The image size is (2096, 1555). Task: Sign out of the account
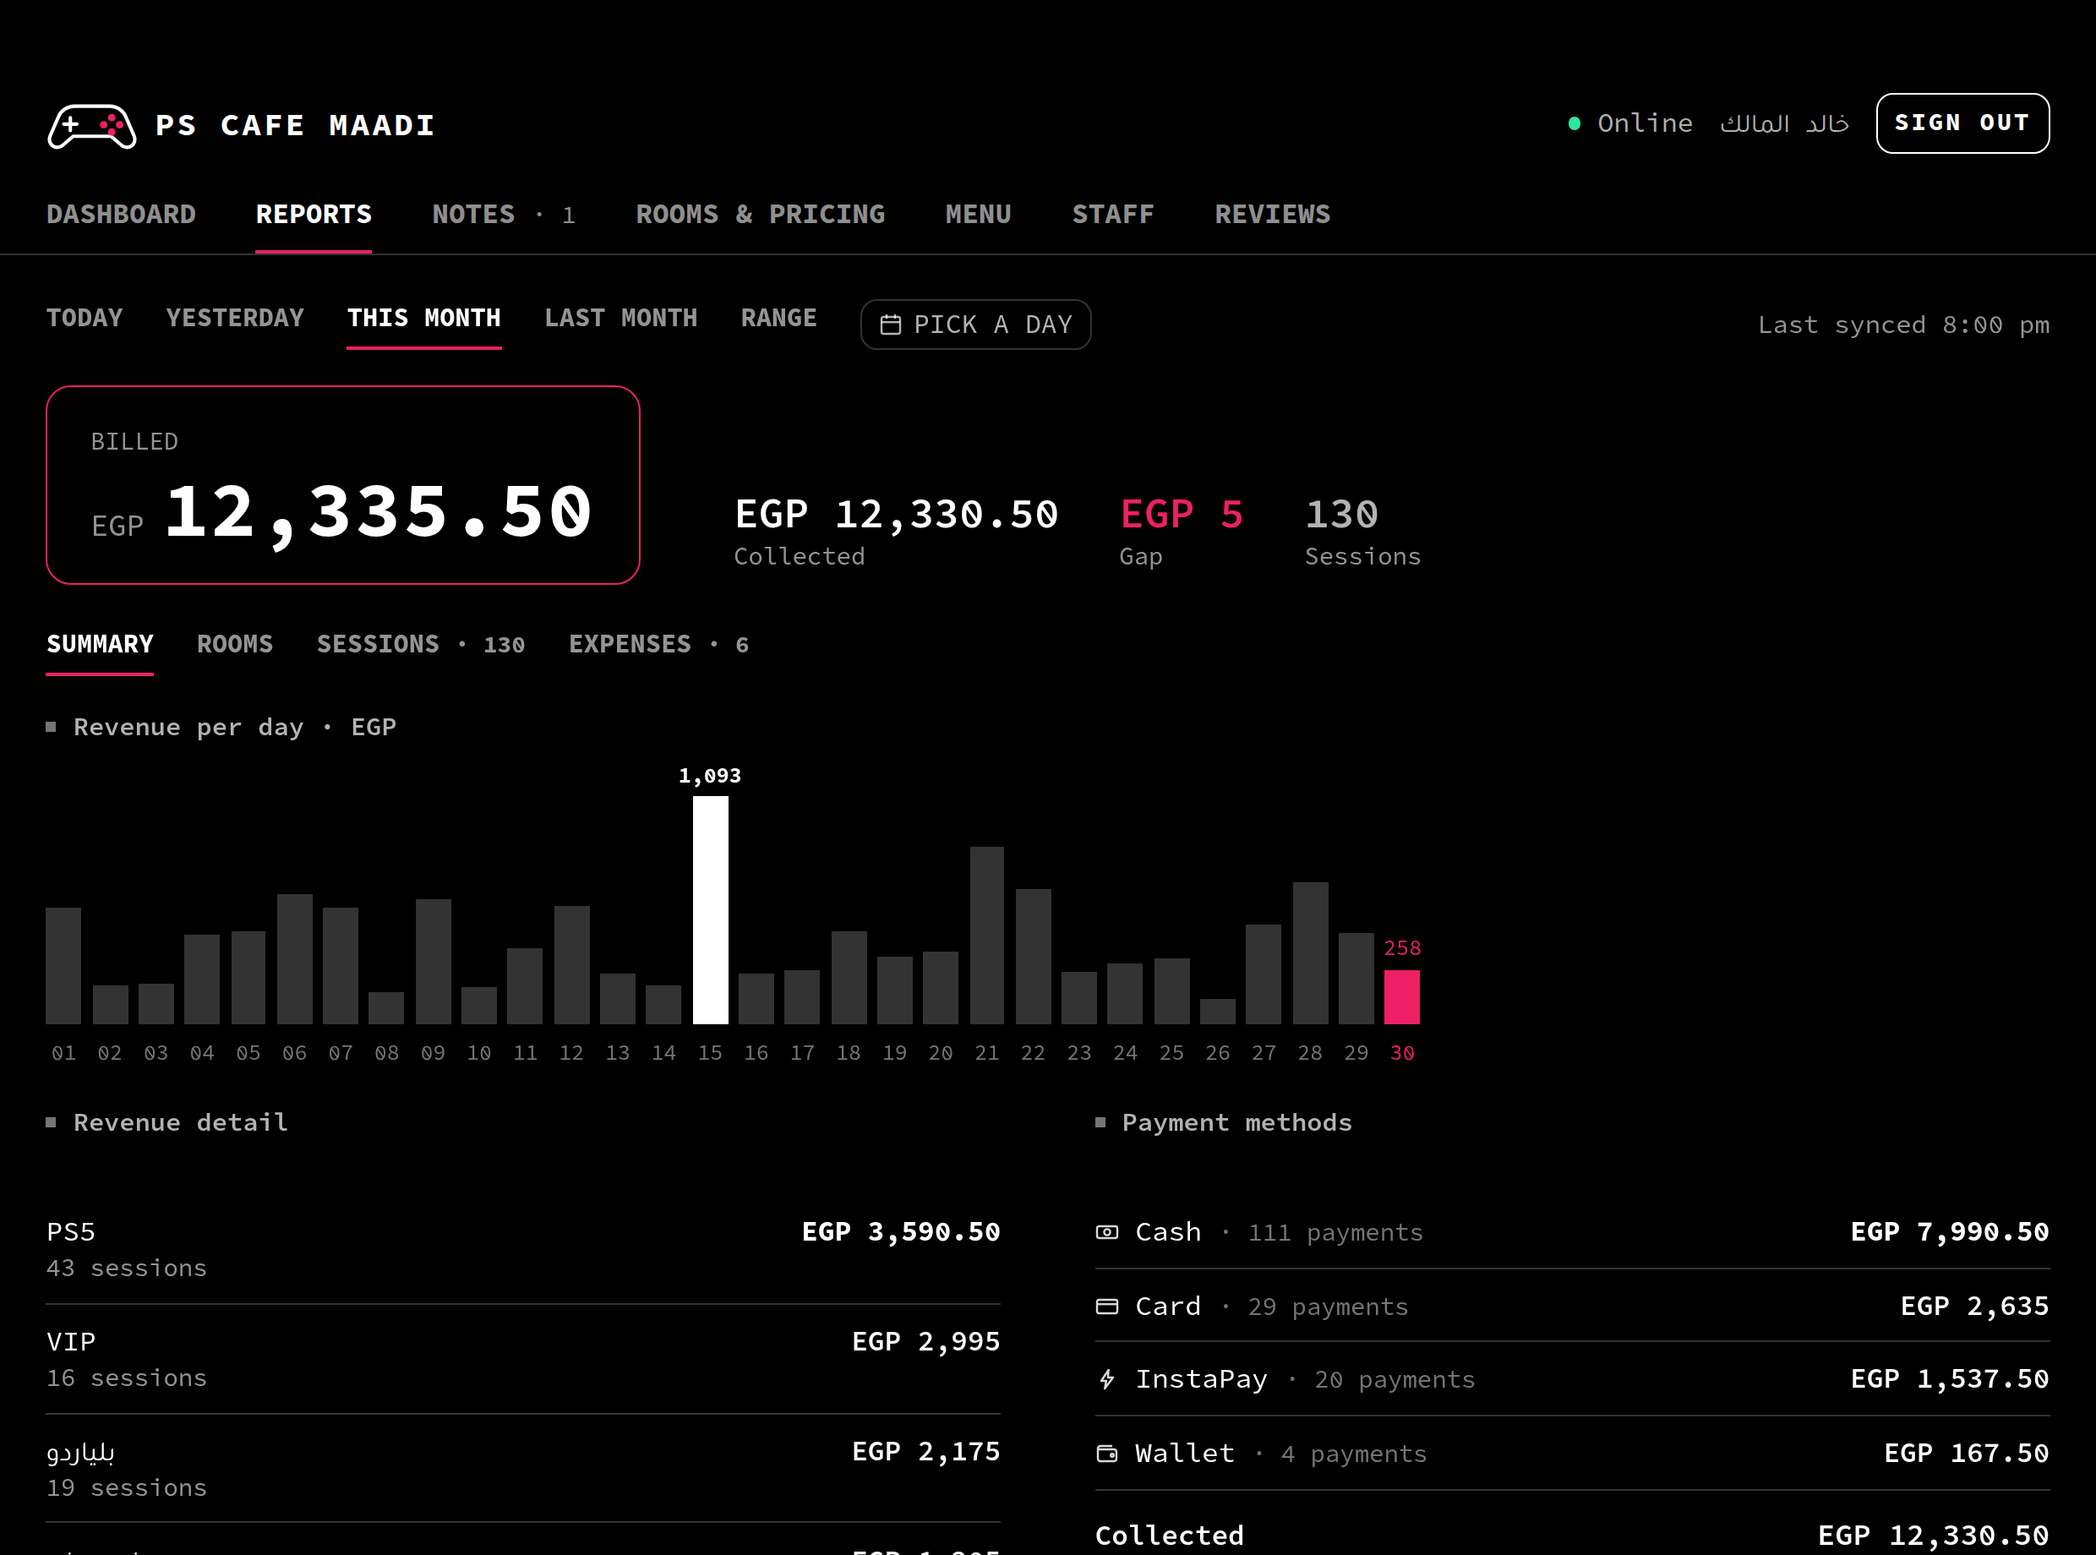click(x=1962, y=123)
